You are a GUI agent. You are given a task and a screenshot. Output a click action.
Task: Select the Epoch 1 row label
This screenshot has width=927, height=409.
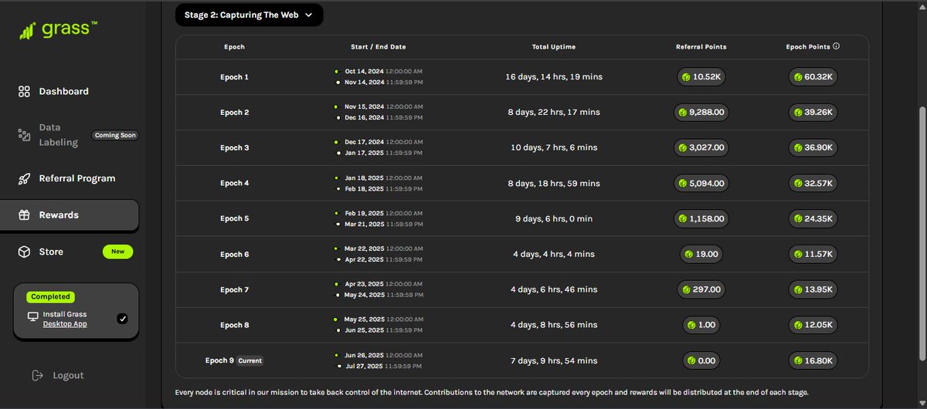tap(235, 77)
